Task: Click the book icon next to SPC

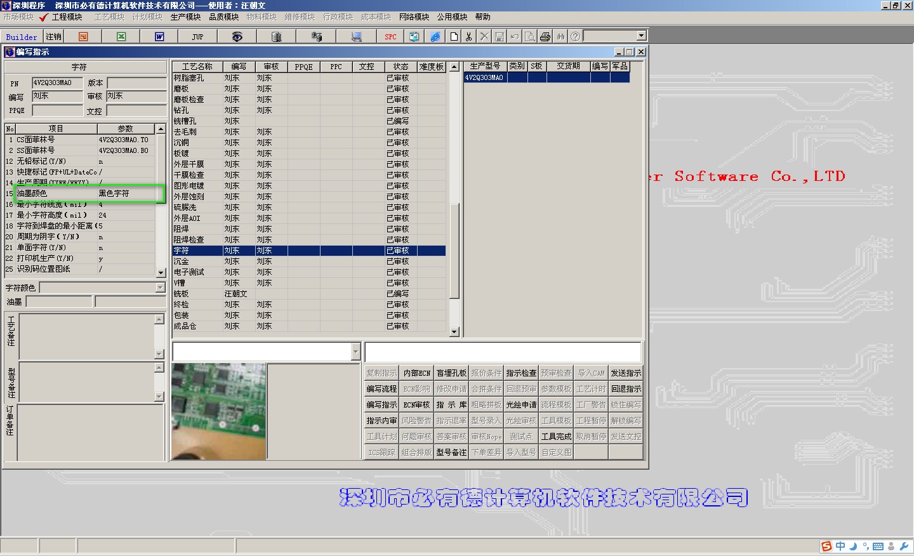Action: tap(414, 37)
